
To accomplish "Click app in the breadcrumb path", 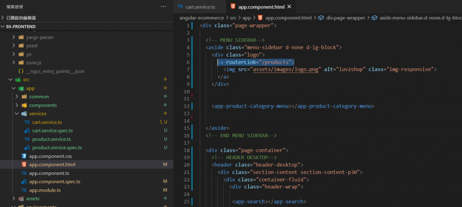I will 247,18.
